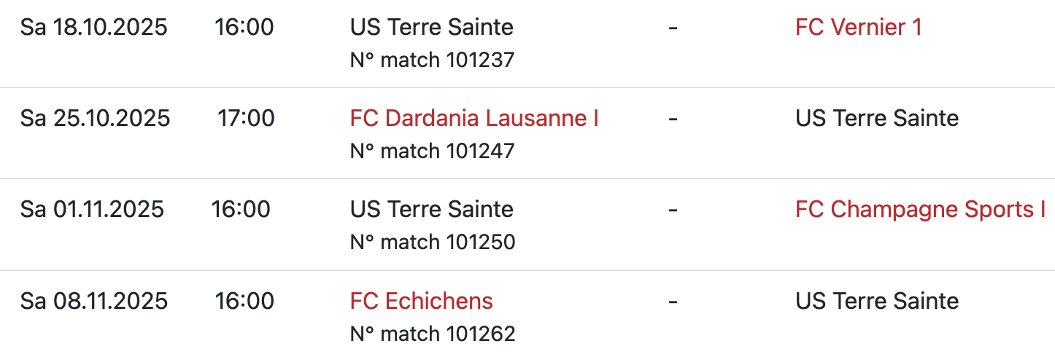Click the N° match 101250 label
This screenshot has height=357, width=1055.
click(x=432, y=242)
